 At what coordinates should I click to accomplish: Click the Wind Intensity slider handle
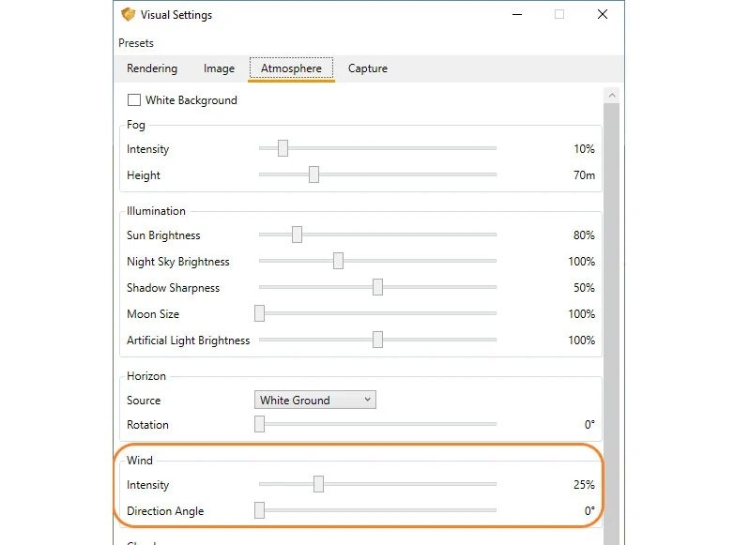(x=318, y=484)
